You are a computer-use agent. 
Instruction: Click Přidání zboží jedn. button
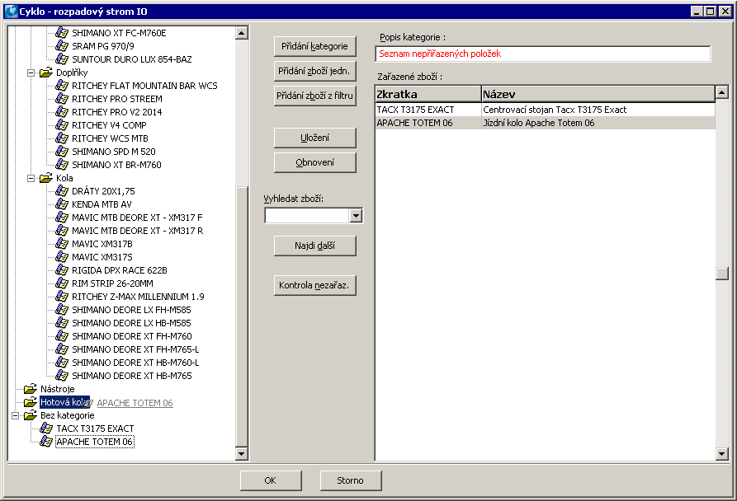click(315, 71)
